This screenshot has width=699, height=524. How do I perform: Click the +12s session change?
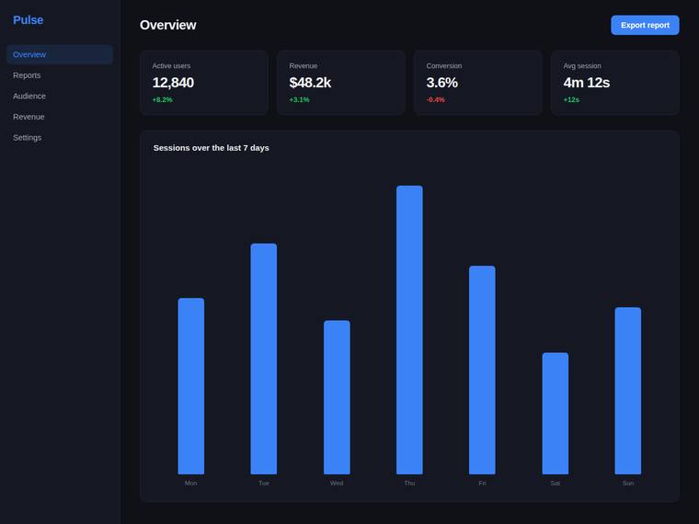point(571,99)
